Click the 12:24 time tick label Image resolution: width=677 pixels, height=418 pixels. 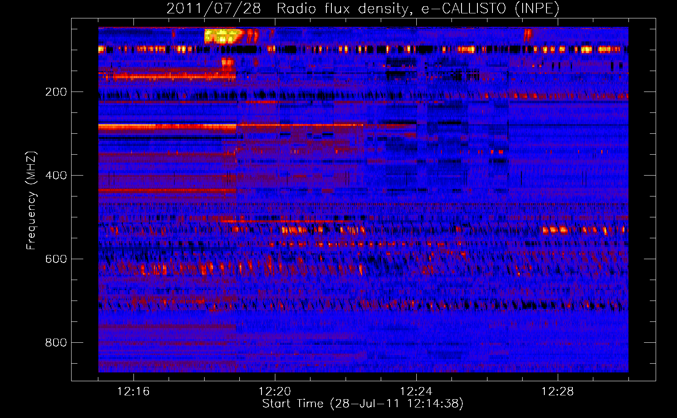pos(416,392)
